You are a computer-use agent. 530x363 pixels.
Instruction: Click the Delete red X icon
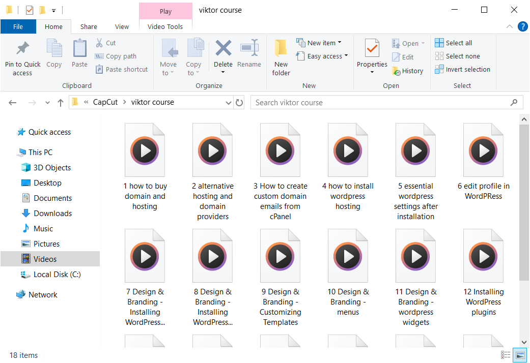tap(223, 48)
